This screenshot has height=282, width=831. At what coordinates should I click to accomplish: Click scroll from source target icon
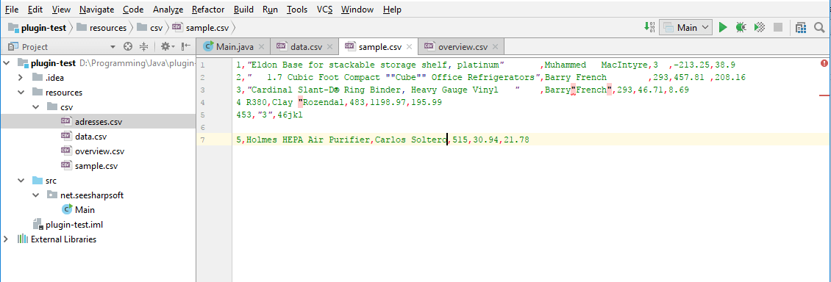[x=128, y=46]
